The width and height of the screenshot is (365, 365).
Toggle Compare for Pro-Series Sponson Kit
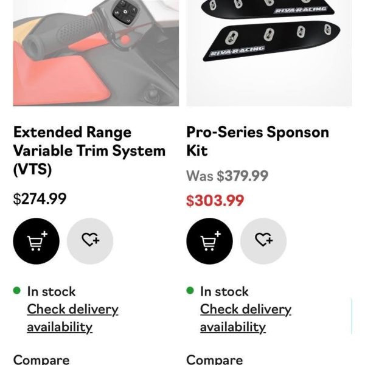pos(214,360)
